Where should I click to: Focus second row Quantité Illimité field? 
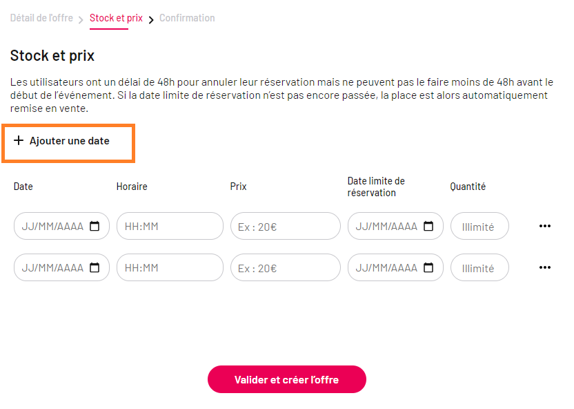(479, 267)
